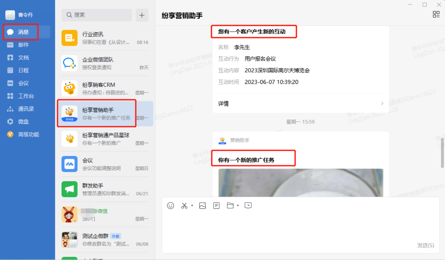Image resolution: width=445 pixels, height=260 pixels.
Task: Click the chat area vertical scrollbar
Action: click(x=443, y=153)
